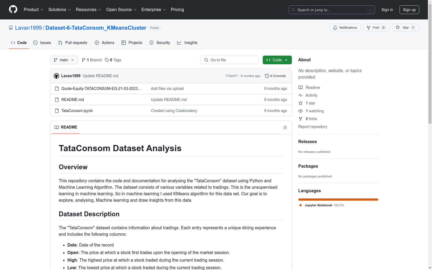Click the Notifications bell button
Image resolution: width=432 pixels, height=270 pixels.
[x=345, y=28]
